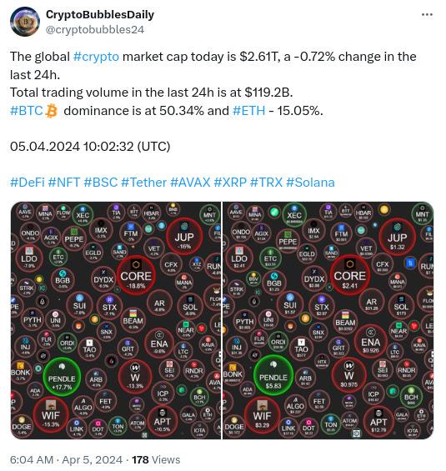
Task: Click the orange Bitcoin emoji icon
Action: 52,111
